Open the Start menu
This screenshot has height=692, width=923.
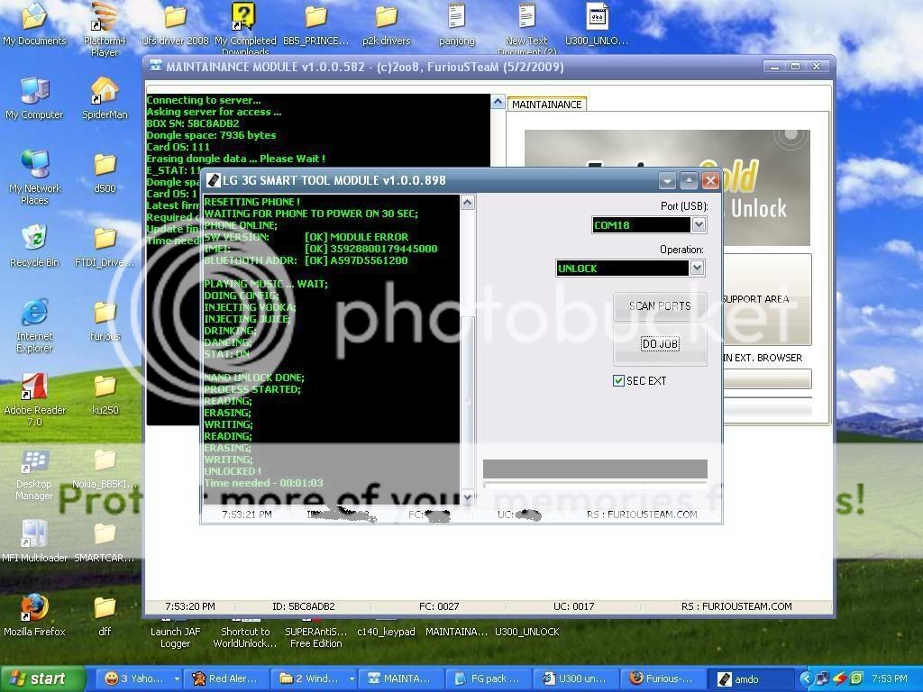[43, 678]
